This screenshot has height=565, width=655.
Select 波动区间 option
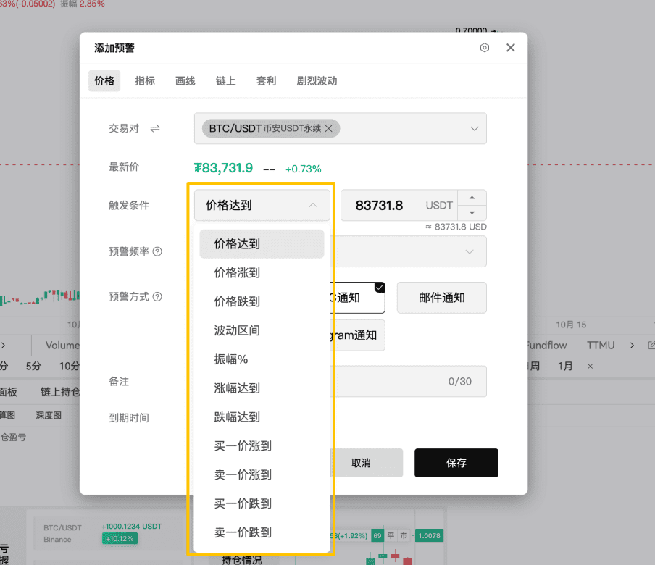pos(262,330)
